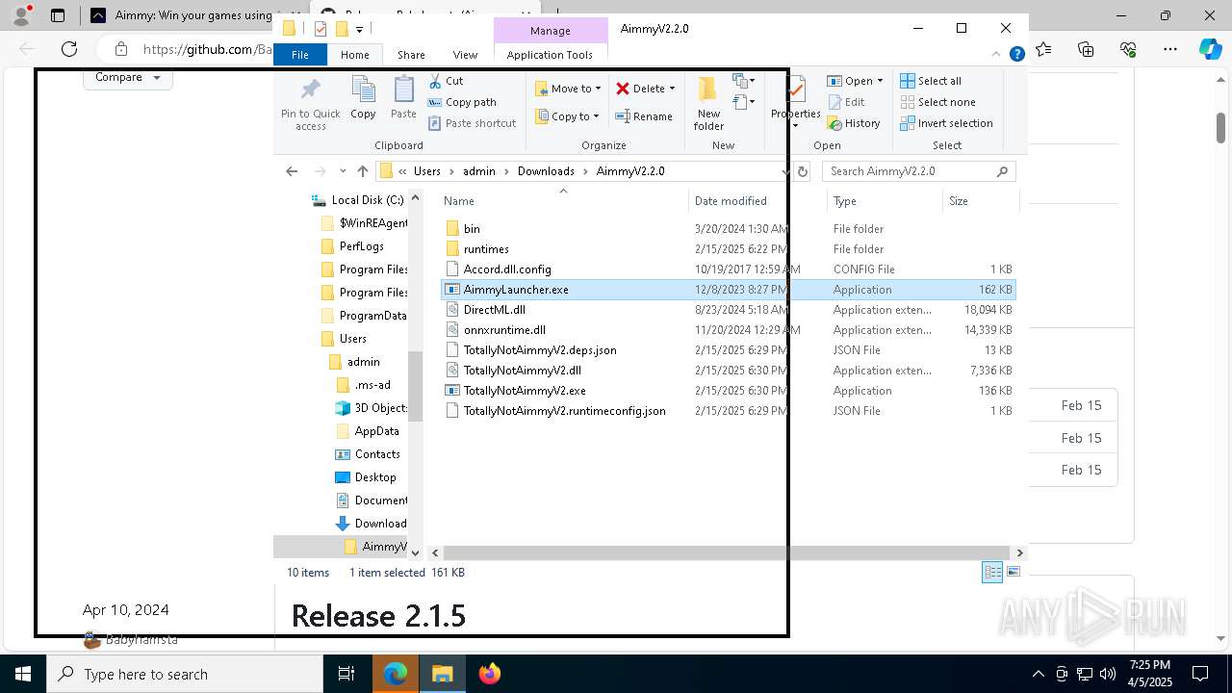This screenshot has width=1232, height=693.
Task: Open the recent locations dropdown
Action: click(343, 171)
